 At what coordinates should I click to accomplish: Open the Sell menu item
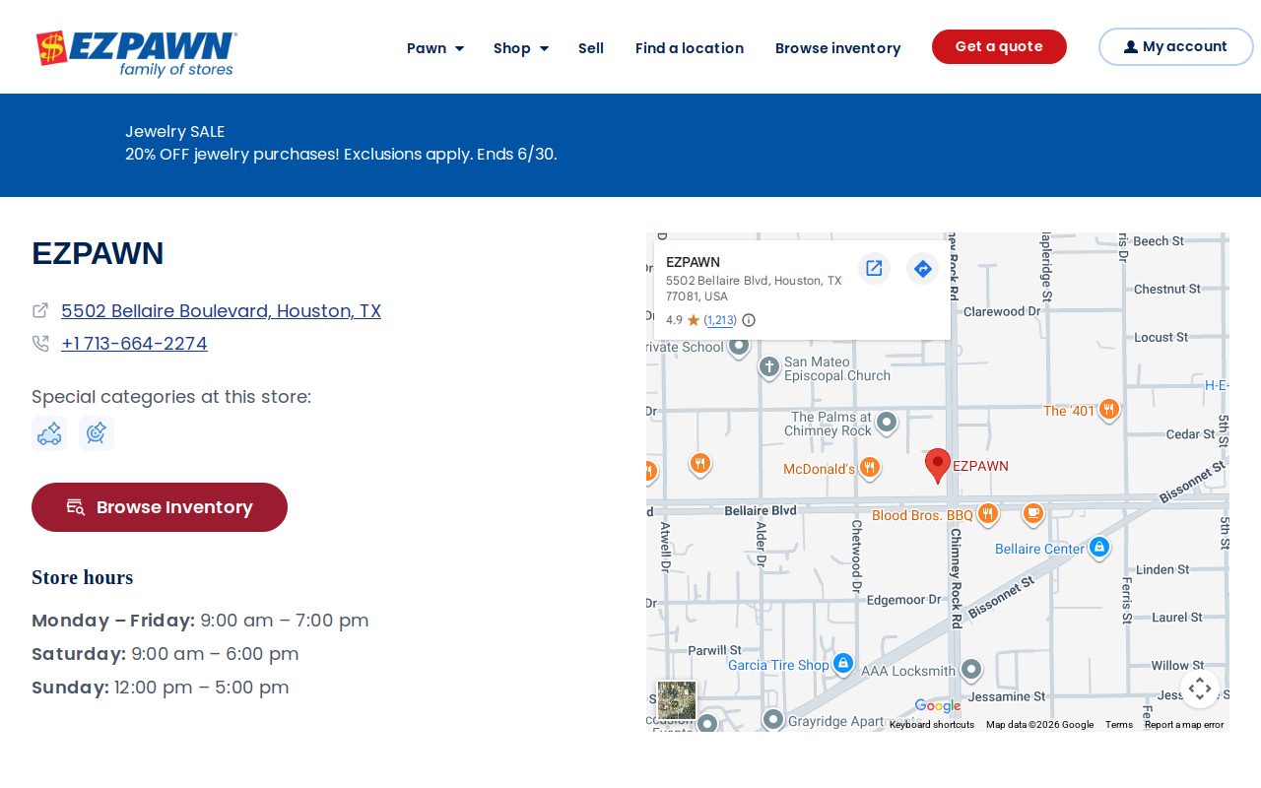coord(591,48)
